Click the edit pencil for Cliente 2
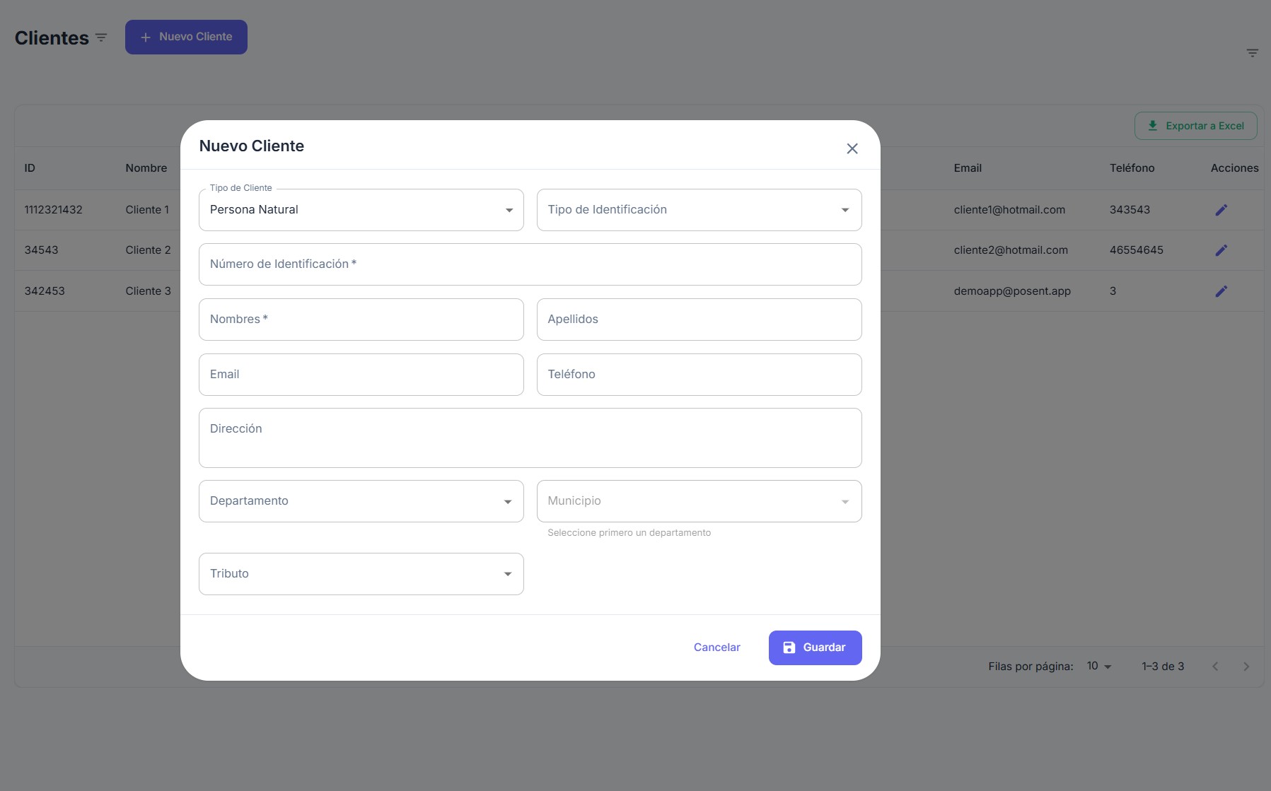This screenshot has height=791, width=1271. pyautogui.click(x=1221, y=250)
